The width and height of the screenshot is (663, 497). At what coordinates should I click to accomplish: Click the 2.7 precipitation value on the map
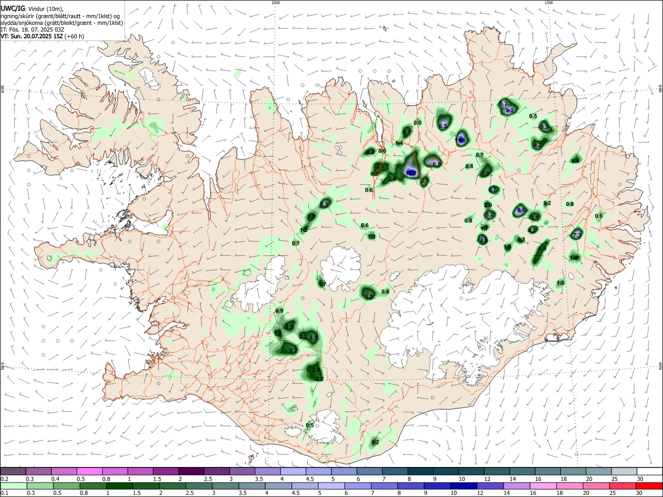293,350
